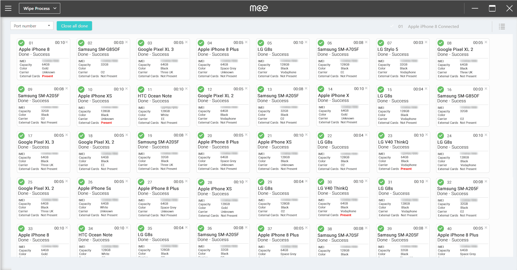Click the Present external card status on port 23
The image size is (517, 270).
(x=406, y=169)
